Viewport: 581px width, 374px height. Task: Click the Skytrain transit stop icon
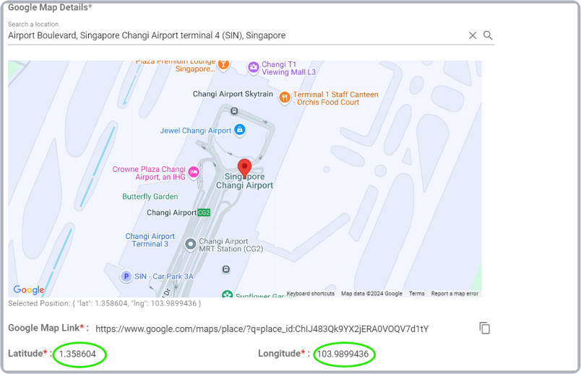[234, 110]
